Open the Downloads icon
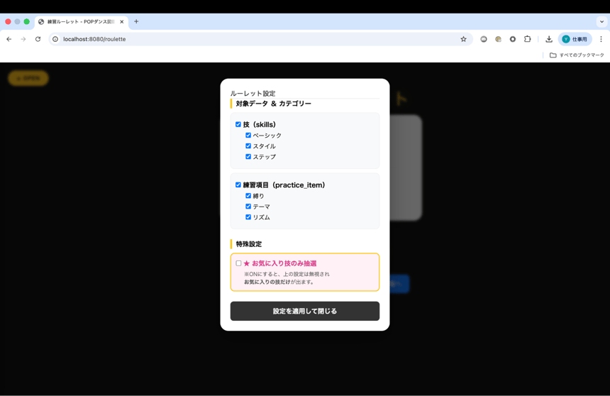 (x=549, y=39)
